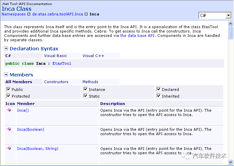Image resolution: width=234 pixels, height=166 pixels.
Task: Click the scrollbar down arrow
Action: pos(230,162)
